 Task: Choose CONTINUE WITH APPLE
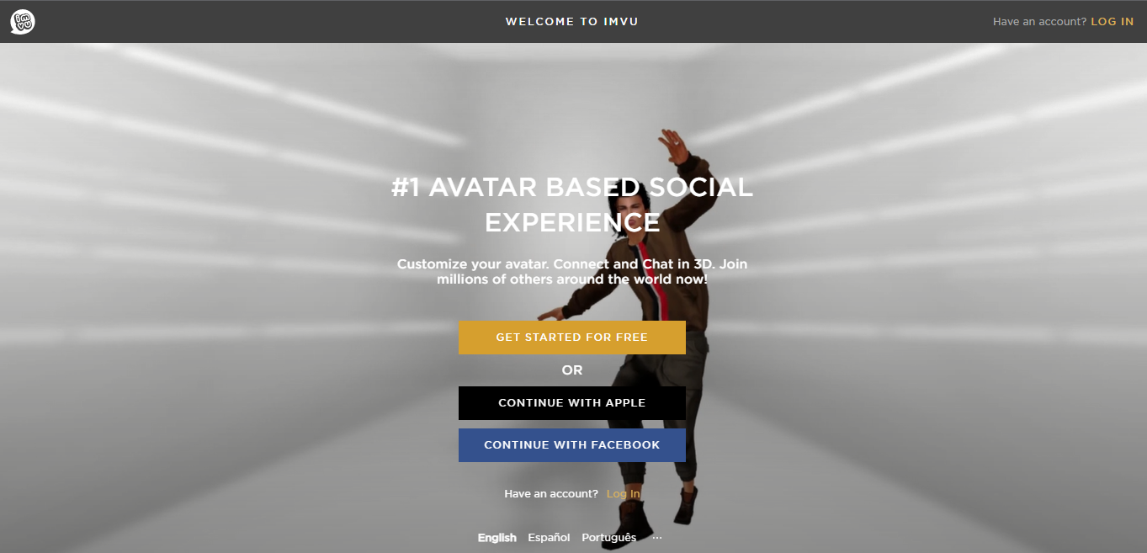coord(572,403)
